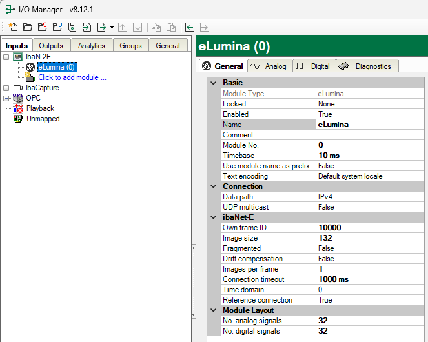Open the Diagnostics tab
428x342 pixels.
[x=367, y=66]
